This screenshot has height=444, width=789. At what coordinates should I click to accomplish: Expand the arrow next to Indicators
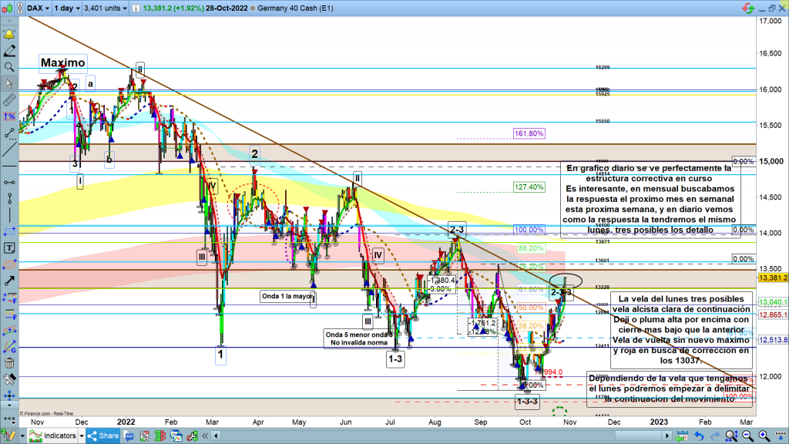tap(79, 436)
